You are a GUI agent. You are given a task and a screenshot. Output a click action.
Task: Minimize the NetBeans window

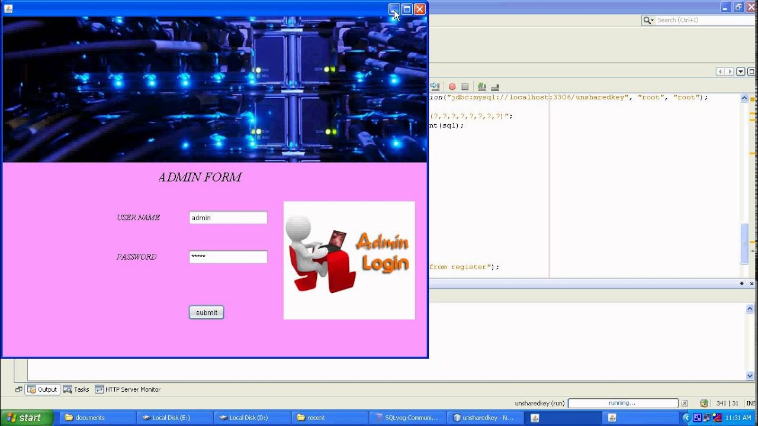point(726,7)
